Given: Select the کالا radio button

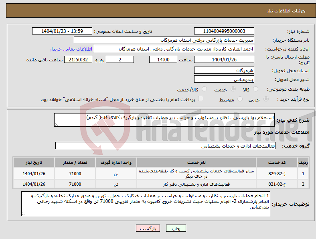Looking at the screenshot, I should tap(255, 89).
